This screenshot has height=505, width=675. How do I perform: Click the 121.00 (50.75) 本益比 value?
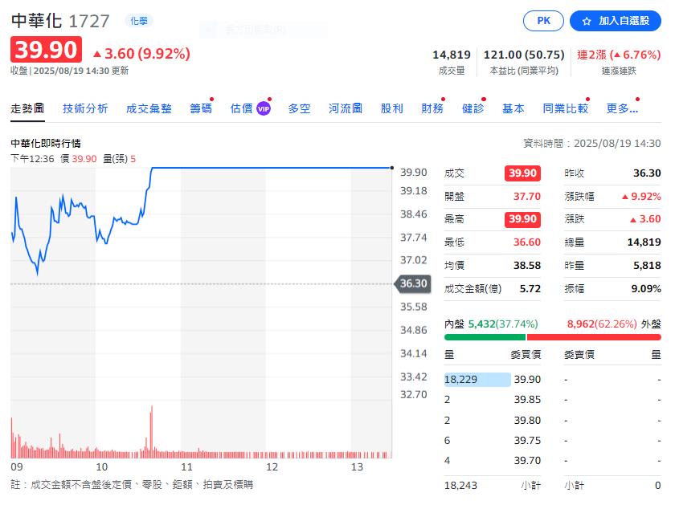(524, 55)
